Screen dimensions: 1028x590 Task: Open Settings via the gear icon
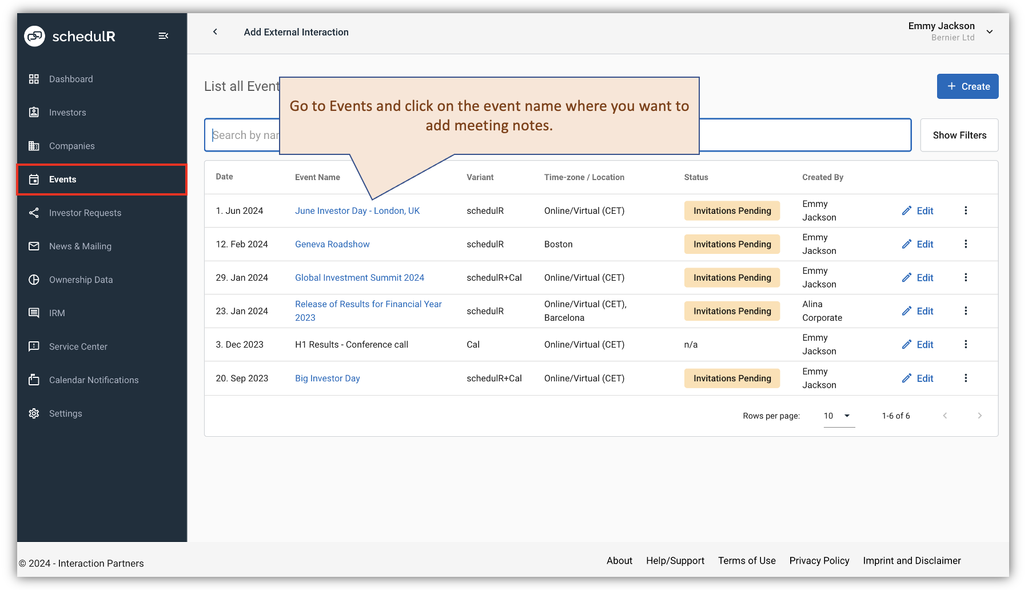coord(34,413)
